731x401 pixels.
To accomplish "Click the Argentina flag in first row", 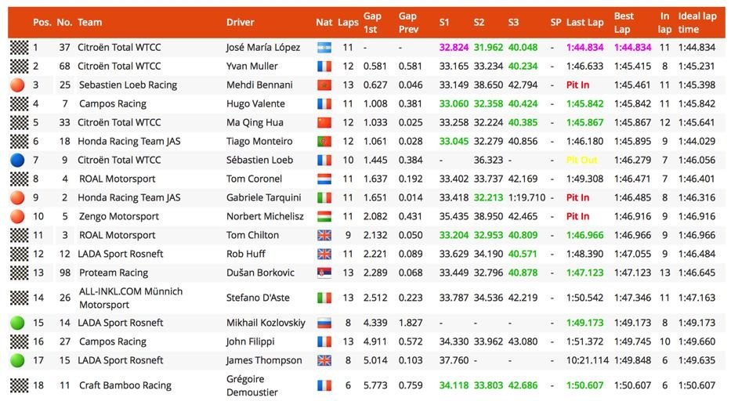I will (x=324, y=48).
